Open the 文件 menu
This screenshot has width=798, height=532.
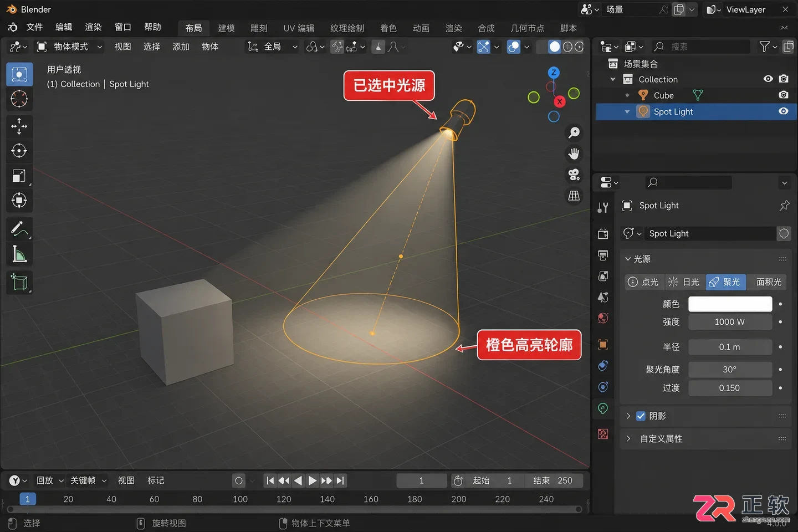(34, 27)
